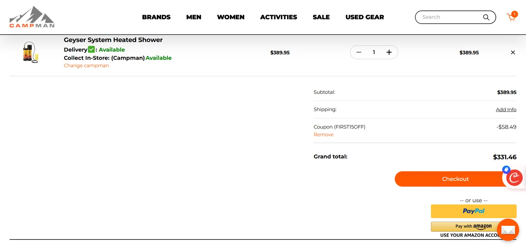Decrease quantity with minus button
Viewport: 526px width, 250px height.
(359, 52)
